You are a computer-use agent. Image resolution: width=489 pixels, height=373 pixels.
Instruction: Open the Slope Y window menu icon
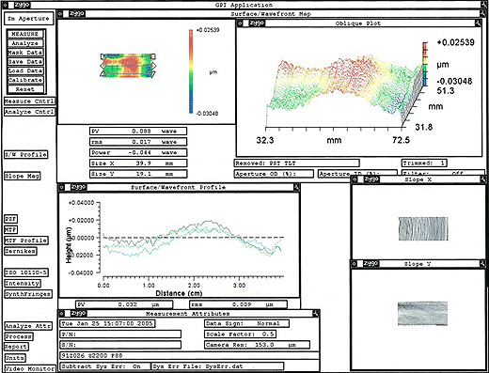[x=355, y=264]
